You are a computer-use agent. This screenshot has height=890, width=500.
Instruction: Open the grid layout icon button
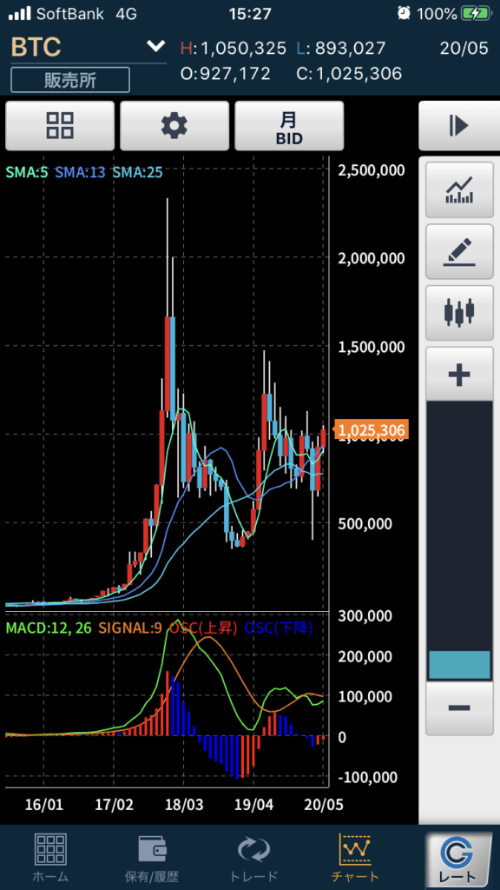click(60, 125)
